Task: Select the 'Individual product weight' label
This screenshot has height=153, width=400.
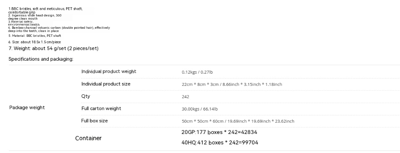Action: (x=109, y=72)
